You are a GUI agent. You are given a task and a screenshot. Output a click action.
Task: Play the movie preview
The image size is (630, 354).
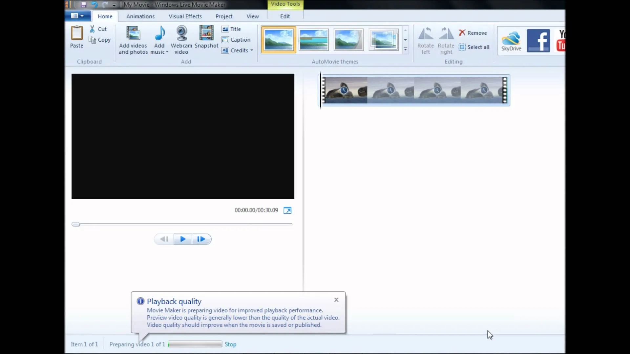click(183, 239)
